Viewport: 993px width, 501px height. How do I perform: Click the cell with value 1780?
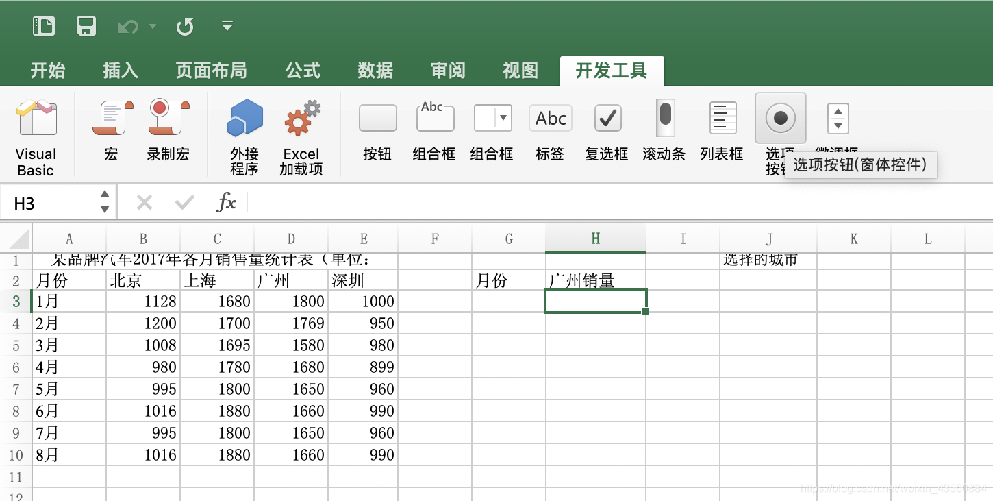(217, 367)
